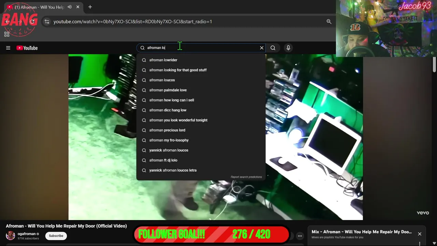This screenshot has width=437, height=246.
Task: Pick 'afroman my fro-losophy' suggestion
Action: pos(201,140)
